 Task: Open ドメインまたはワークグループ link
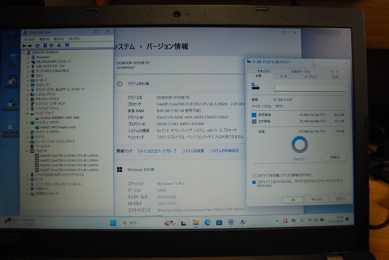coord(157,151)
